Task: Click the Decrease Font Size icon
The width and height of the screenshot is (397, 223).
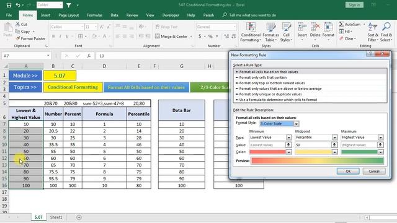Action: (x=109, y=27)
